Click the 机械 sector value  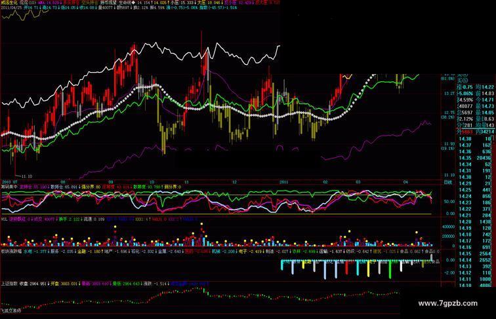pos(223,252)
